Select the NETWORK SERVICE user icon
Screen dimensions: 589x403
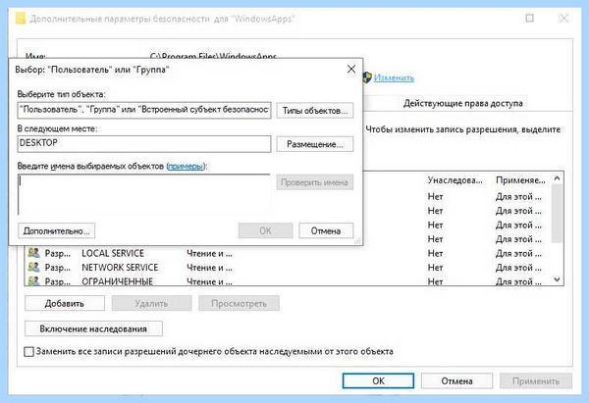point(33,267)
